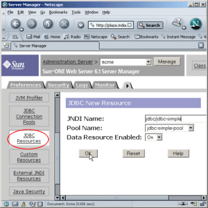Open a new tab with the tab bar icon
Viewport: 208px width, 208px height.
(6, 45)
